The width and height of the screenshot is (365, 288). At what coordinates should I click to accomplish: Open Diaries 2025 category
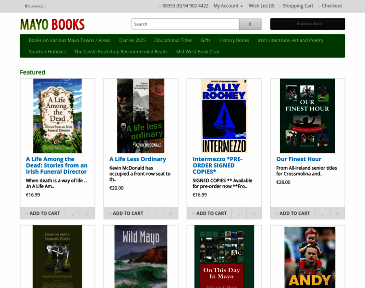click(133, 40)
